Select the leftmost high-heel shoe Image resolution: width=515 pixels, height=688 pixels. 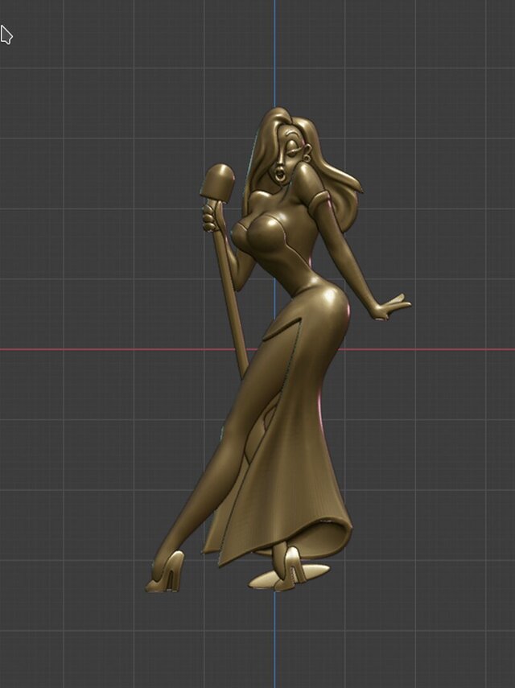pyautogui.click(x=164, y=574)
